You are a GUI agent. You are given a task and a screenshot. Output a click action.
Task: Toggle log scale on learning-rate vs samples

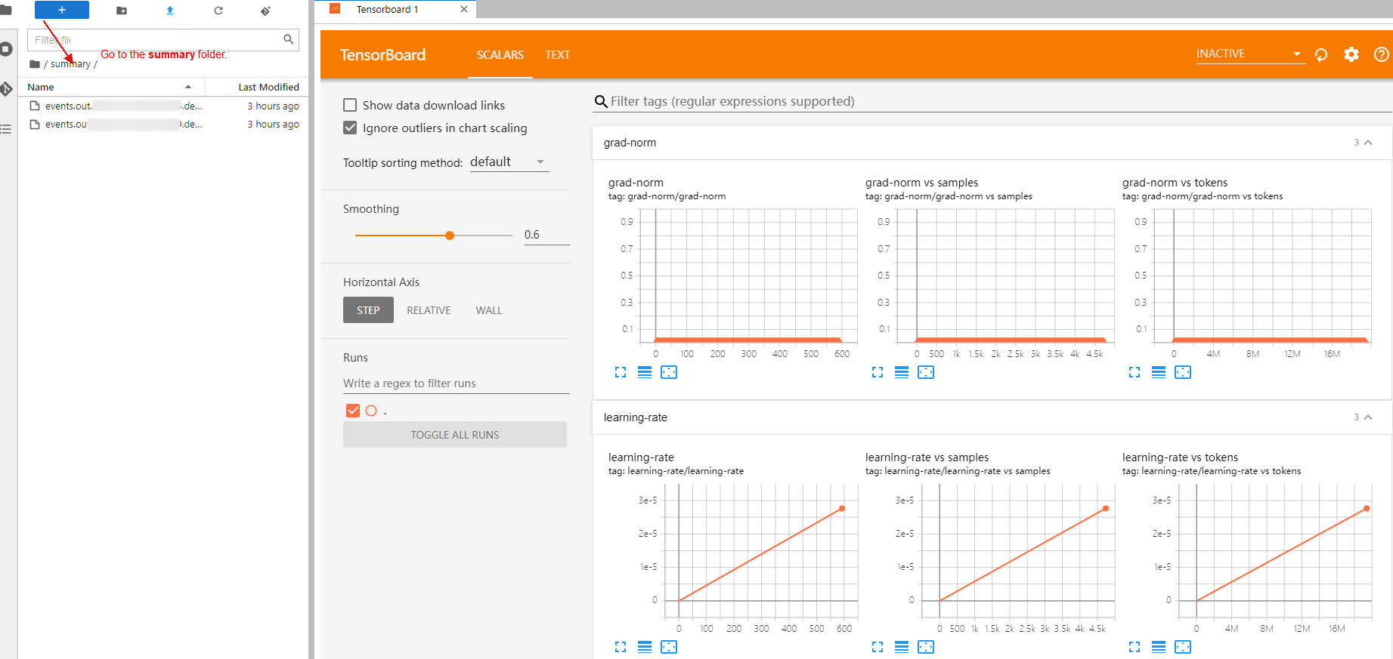(902, 647)
